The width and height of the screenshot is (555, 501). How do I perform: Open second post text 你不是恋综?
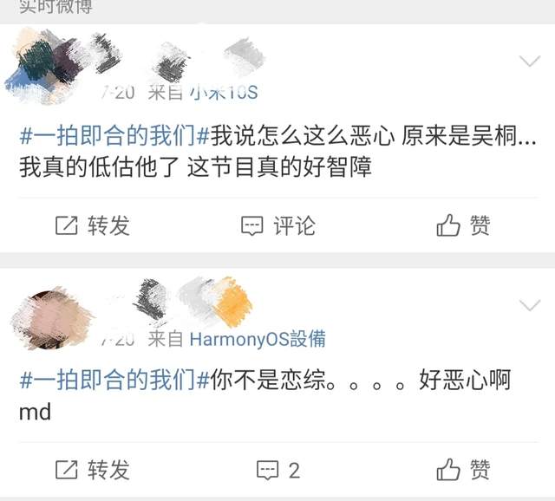[x=265, y=395]
